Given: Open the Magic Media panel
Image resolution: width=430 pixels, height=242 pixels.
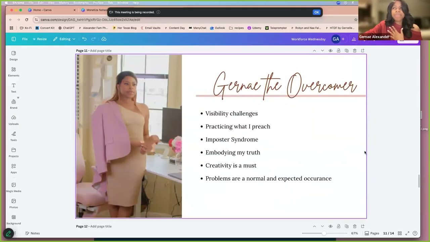Looking at the screenshot, I should (x=13, y=188).
